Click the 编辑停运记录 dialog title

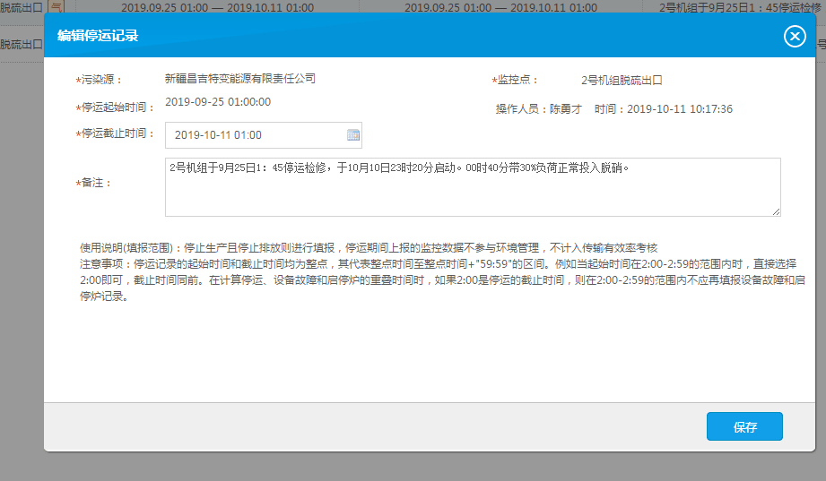(x=98, y=36)
